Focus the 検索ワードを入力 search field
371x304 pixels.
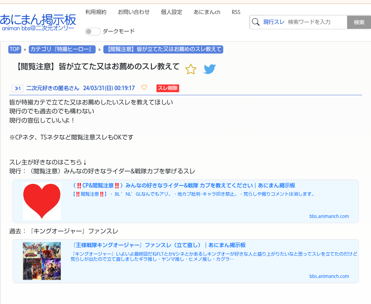coord(315,22)
